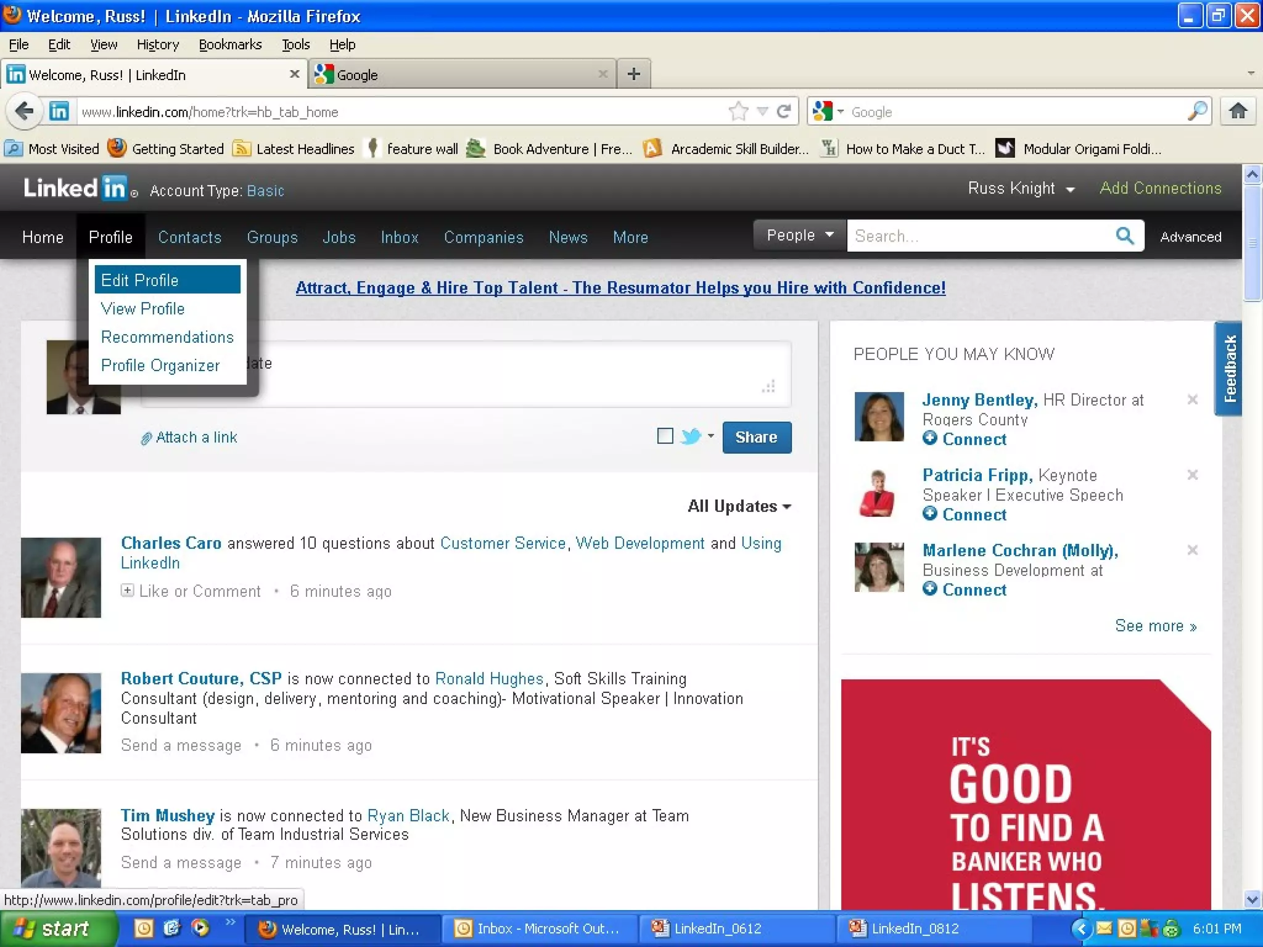Expand the Twitter account dropdown arrow
The image size is (1263, 947).
(x=711, y=436)
